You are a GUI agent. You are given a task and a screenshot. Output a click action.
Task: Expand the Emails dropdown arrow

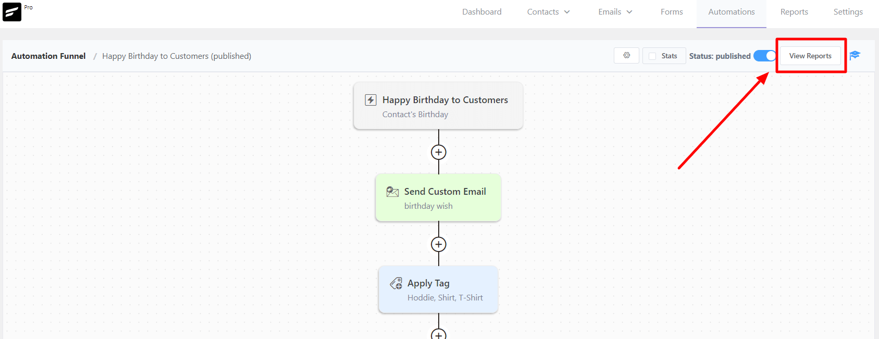tap(629, 12)
